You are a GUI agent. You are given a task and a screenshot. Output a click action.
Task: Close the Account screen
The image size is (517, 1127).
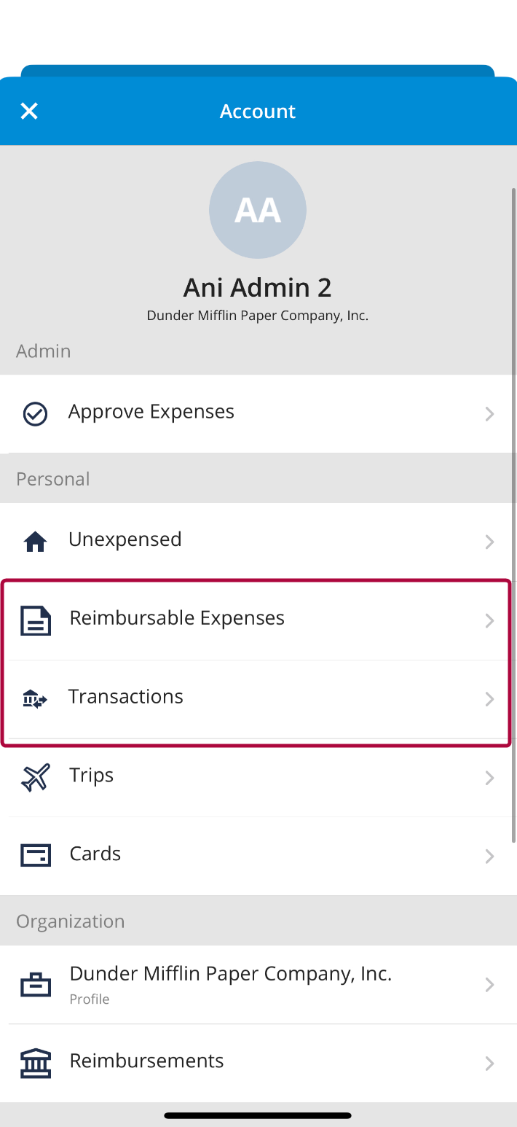[x=28, y=111]
